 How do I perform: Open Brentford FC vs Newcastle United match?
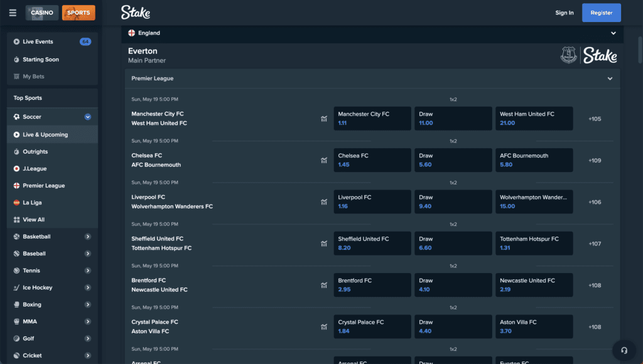click(x=159, y=285)
